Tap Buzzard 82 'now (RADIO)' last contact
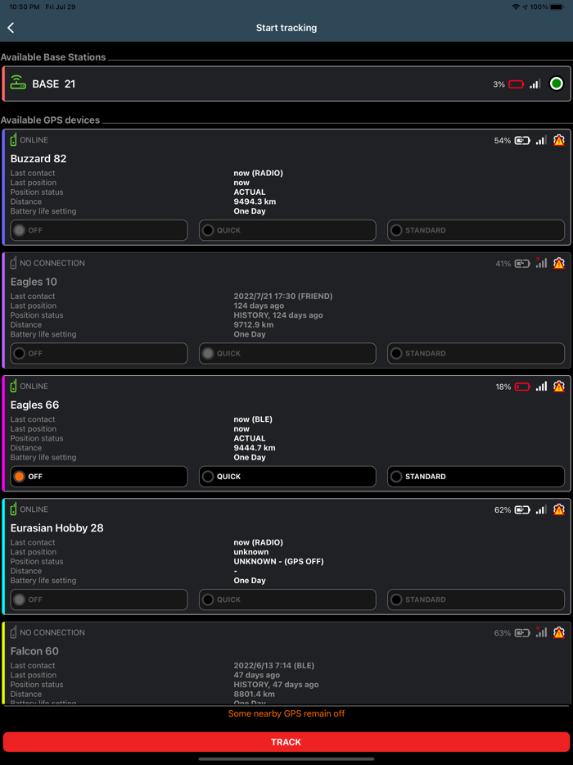Viewport: 573px width, 765px height. coord(259,173)
